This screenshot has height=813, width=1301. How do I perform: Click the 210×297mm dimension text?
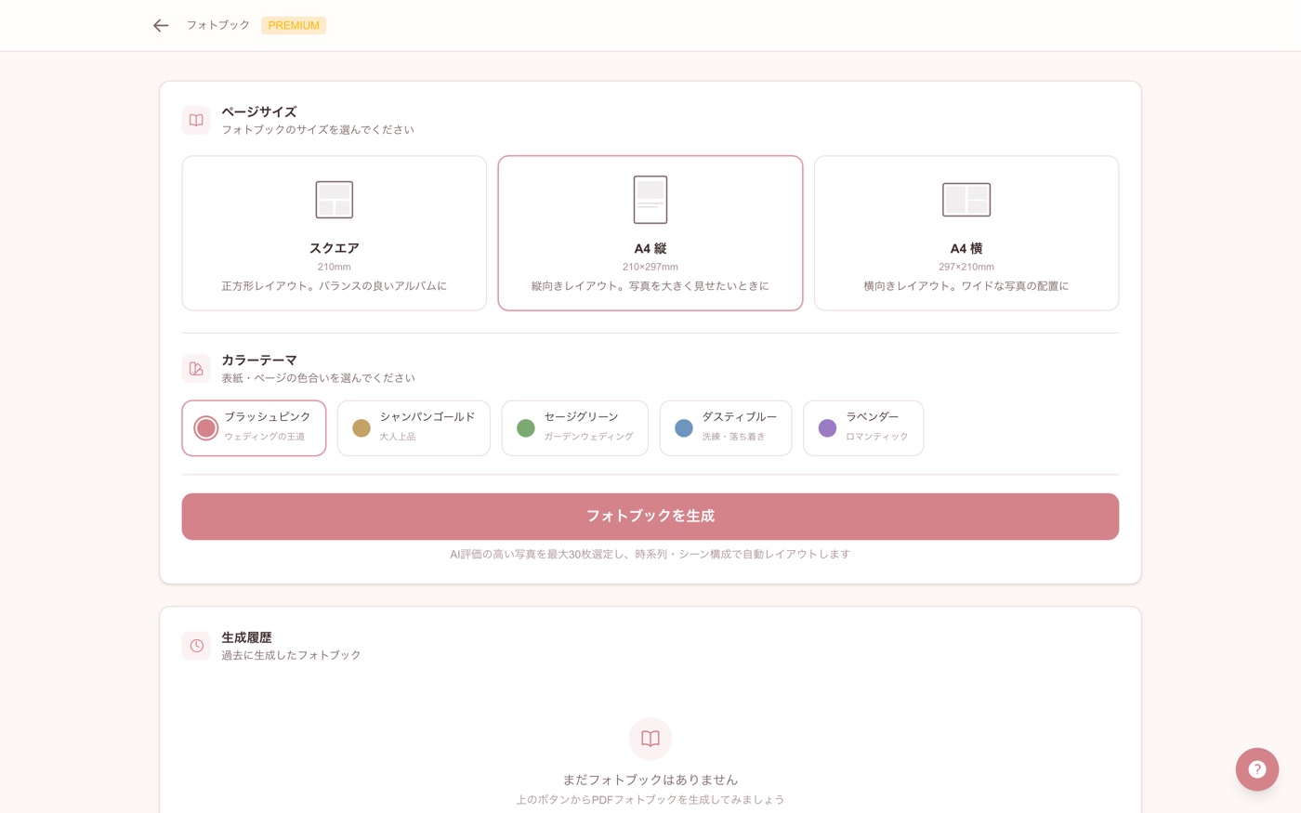(650, 267)
